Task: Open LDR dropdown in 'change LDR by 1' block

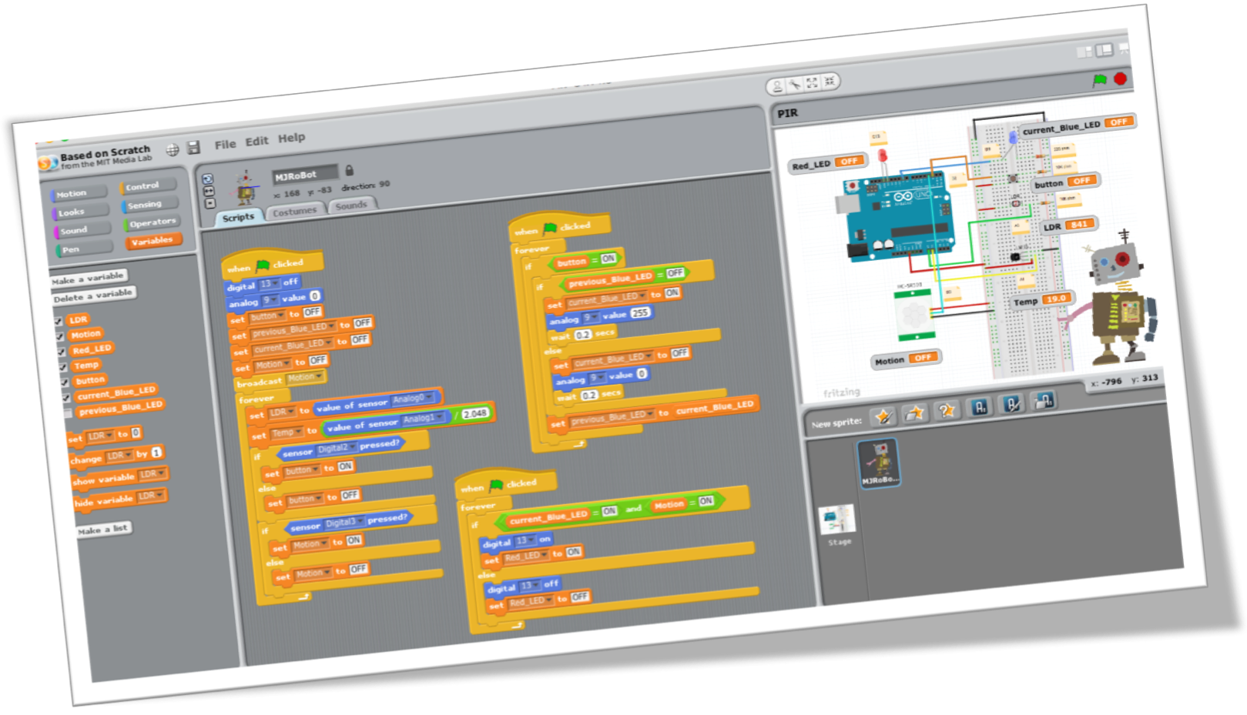Action: tap(119, 456)
